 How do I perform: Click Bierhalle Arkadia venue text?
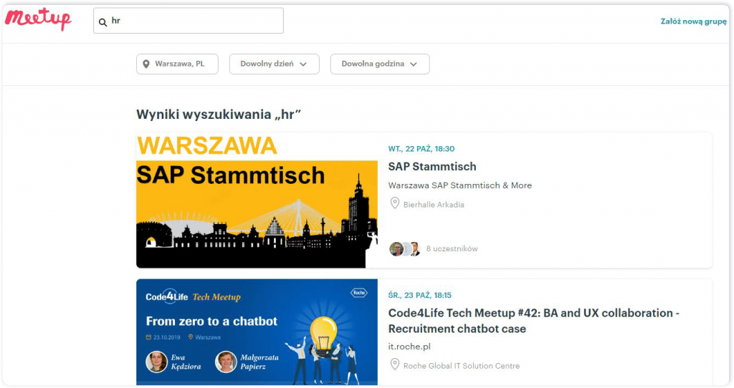(x=434, y=205)
